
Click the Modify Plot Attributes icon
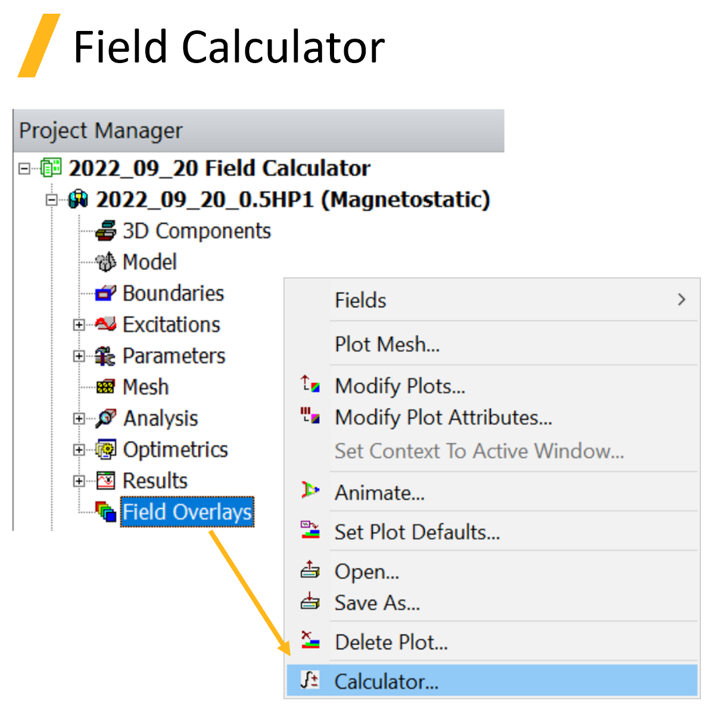[310, 417]
